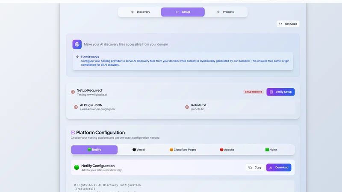Screen dimensions: 342x192
Task: Select the Apache platform option
Action: (227, 150)
